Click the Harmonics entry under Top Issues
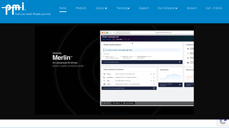Image resolution: width=229 pixels, height=128 pixels. tap(127, 57)
